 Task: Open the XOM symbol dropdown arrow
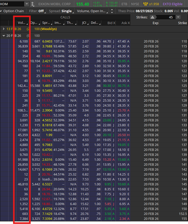pos(26,4)
